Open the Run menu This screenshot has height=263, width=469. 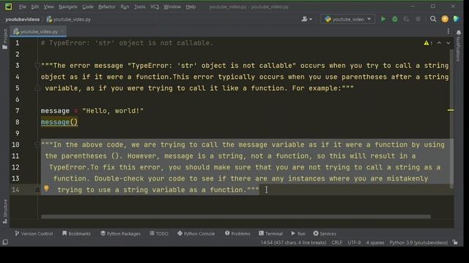click(x=125, y=7)
